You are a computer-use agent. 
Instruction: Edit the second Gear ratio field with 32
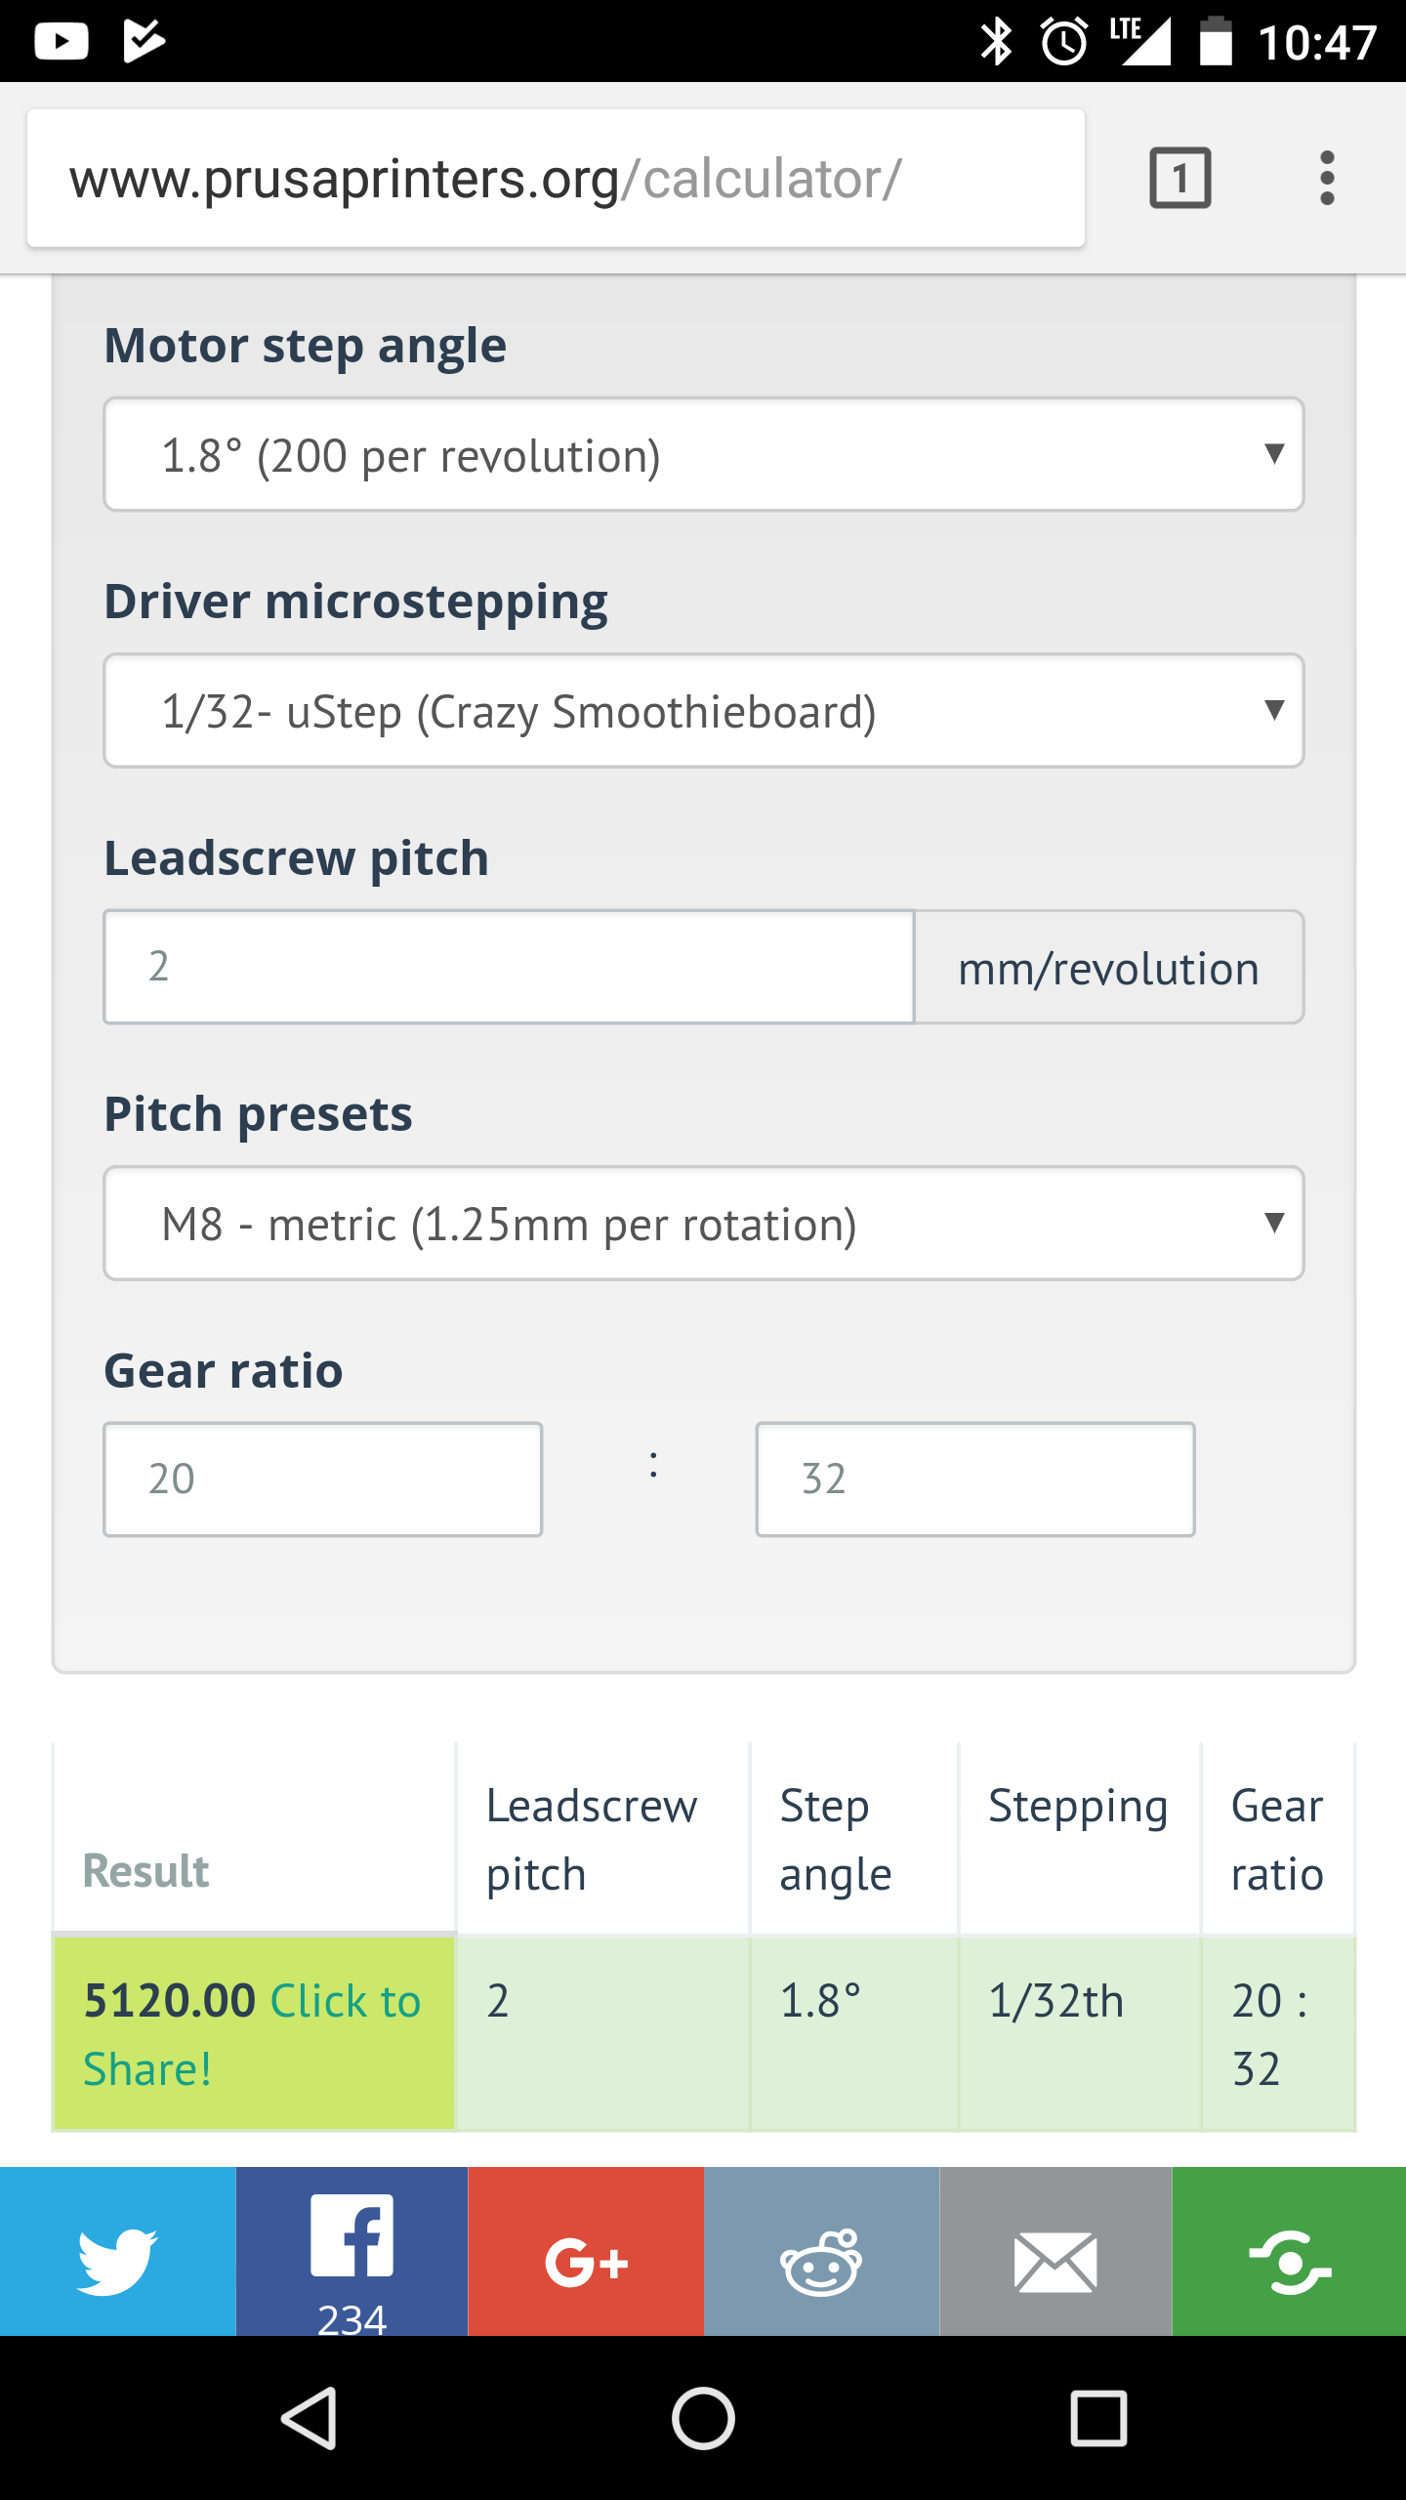tap(975, 1479)
